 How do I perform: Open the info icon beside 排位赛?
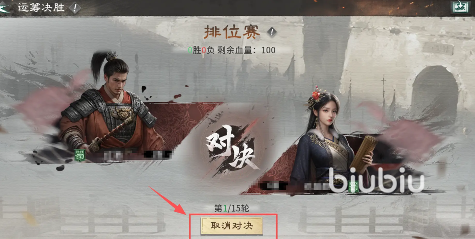(272, 32)
